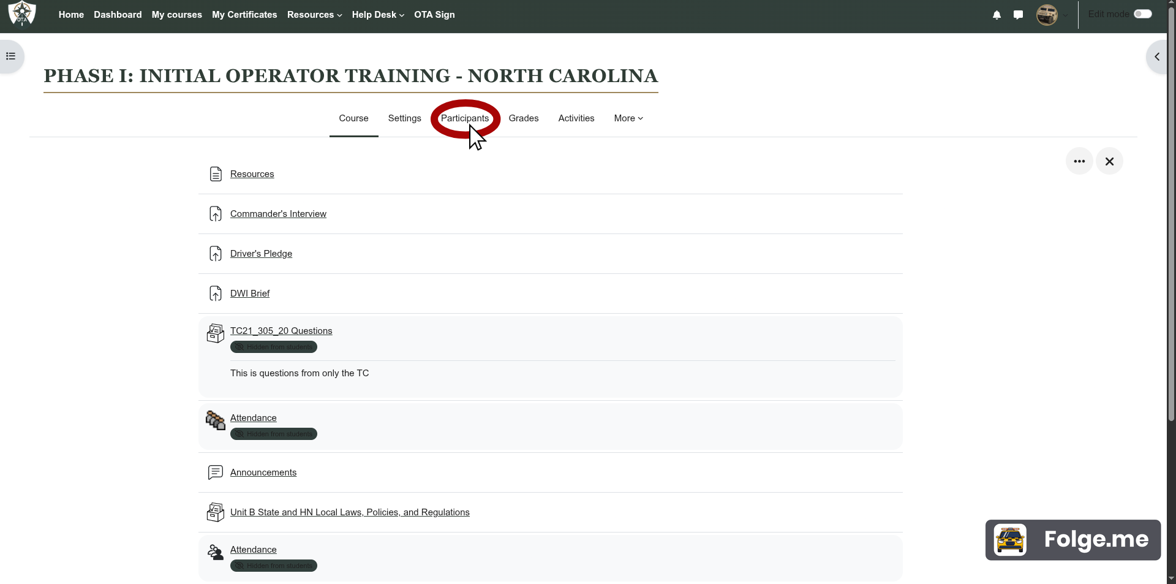Close the panel with the X button

1109,161
